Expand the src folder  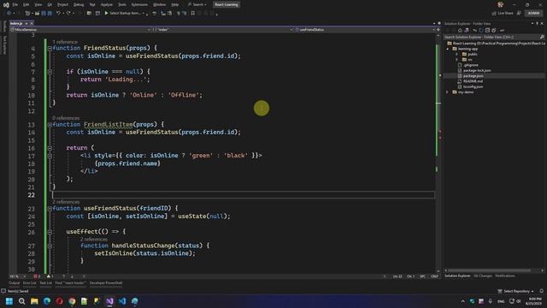point(457,60)
